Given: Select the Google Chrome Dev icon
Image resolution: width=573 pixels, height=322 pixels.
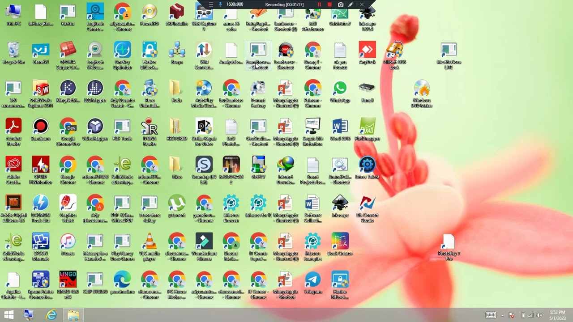Looking at the screenshot, I should click(x=68, y=132).
